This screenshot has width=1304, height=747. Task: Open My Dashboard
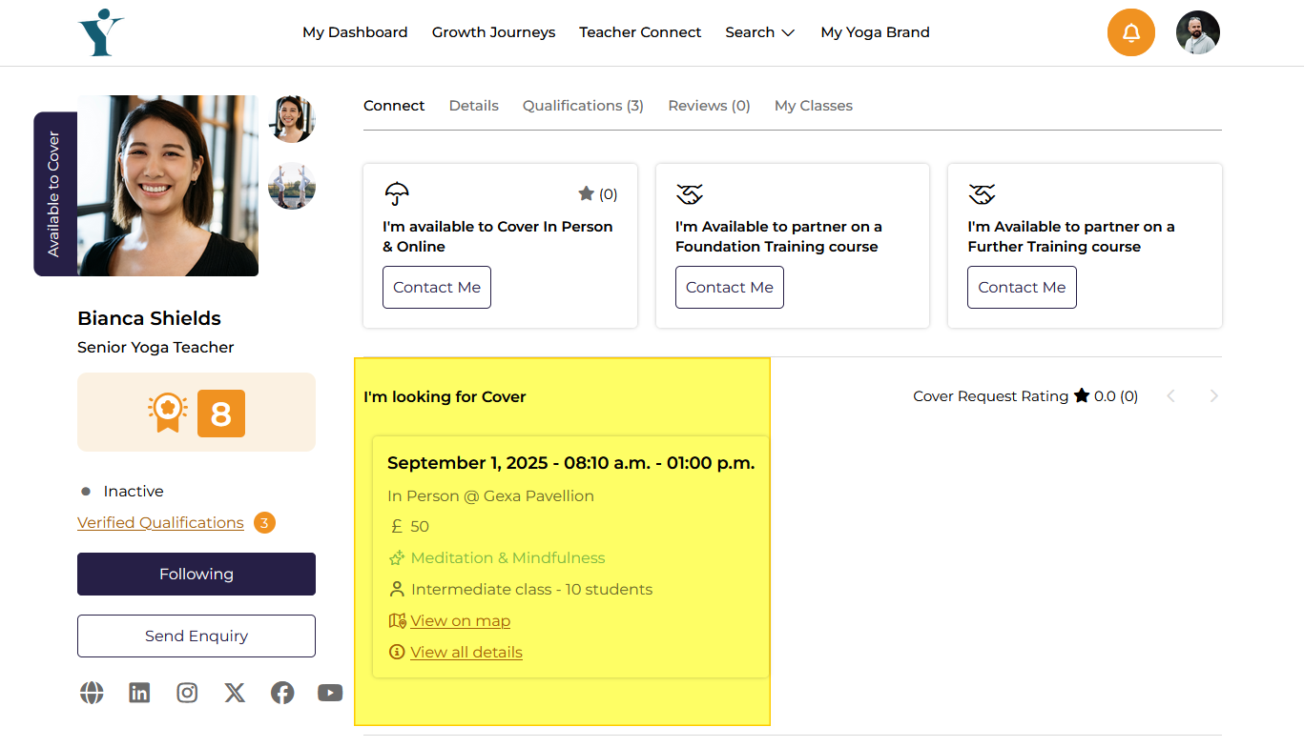[x=355, y=32]
